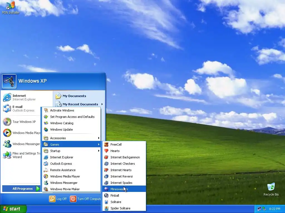Click the Internet Checkers icon
This screenshot has height=213, width=285.
106,164
